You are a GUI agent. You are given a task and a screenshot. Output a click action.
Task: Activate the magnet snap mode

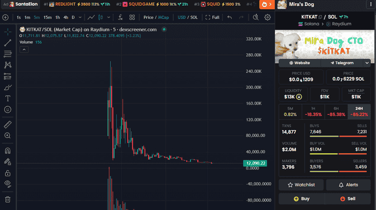8,151
